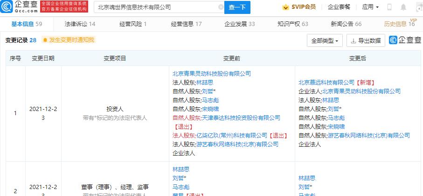The width and height of the screenshot is (423, 196).
Task: Open 亿柒亿玖(常州)科技有限公司 link
Action: point(232,135)
